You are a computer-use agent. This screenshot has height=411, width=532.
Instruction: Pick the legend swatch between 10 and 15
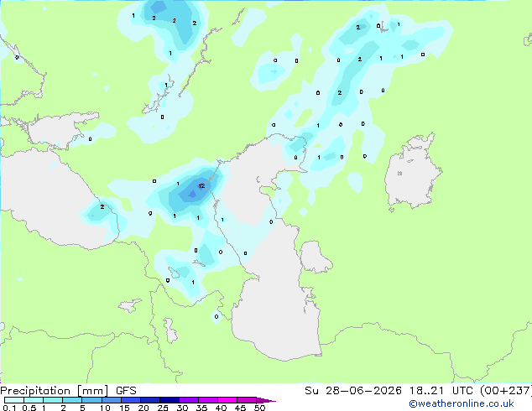(x=112, y=400)
